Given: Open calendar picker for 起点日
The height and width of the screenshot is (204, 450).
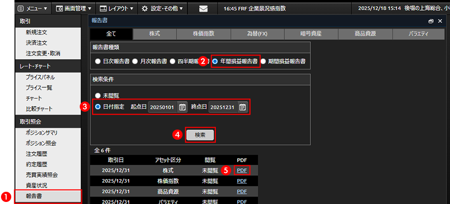Looking at the screenshot, I should (x=182, y=107).
